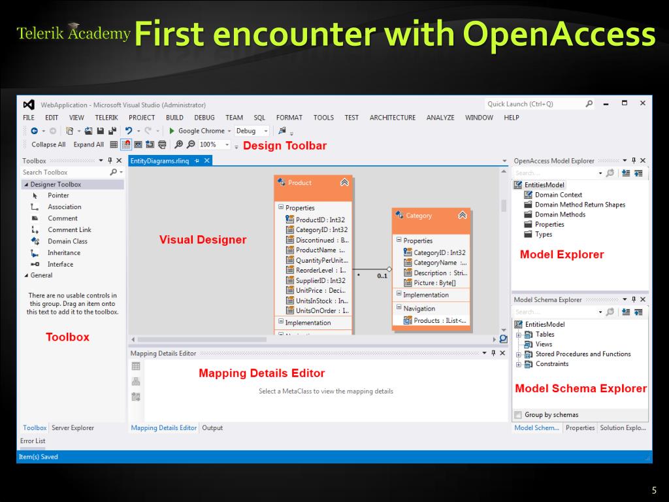This screenshot has height=502, width=669.
Task: Collapse Properties section of the Category entity
Action: (399, 240)
